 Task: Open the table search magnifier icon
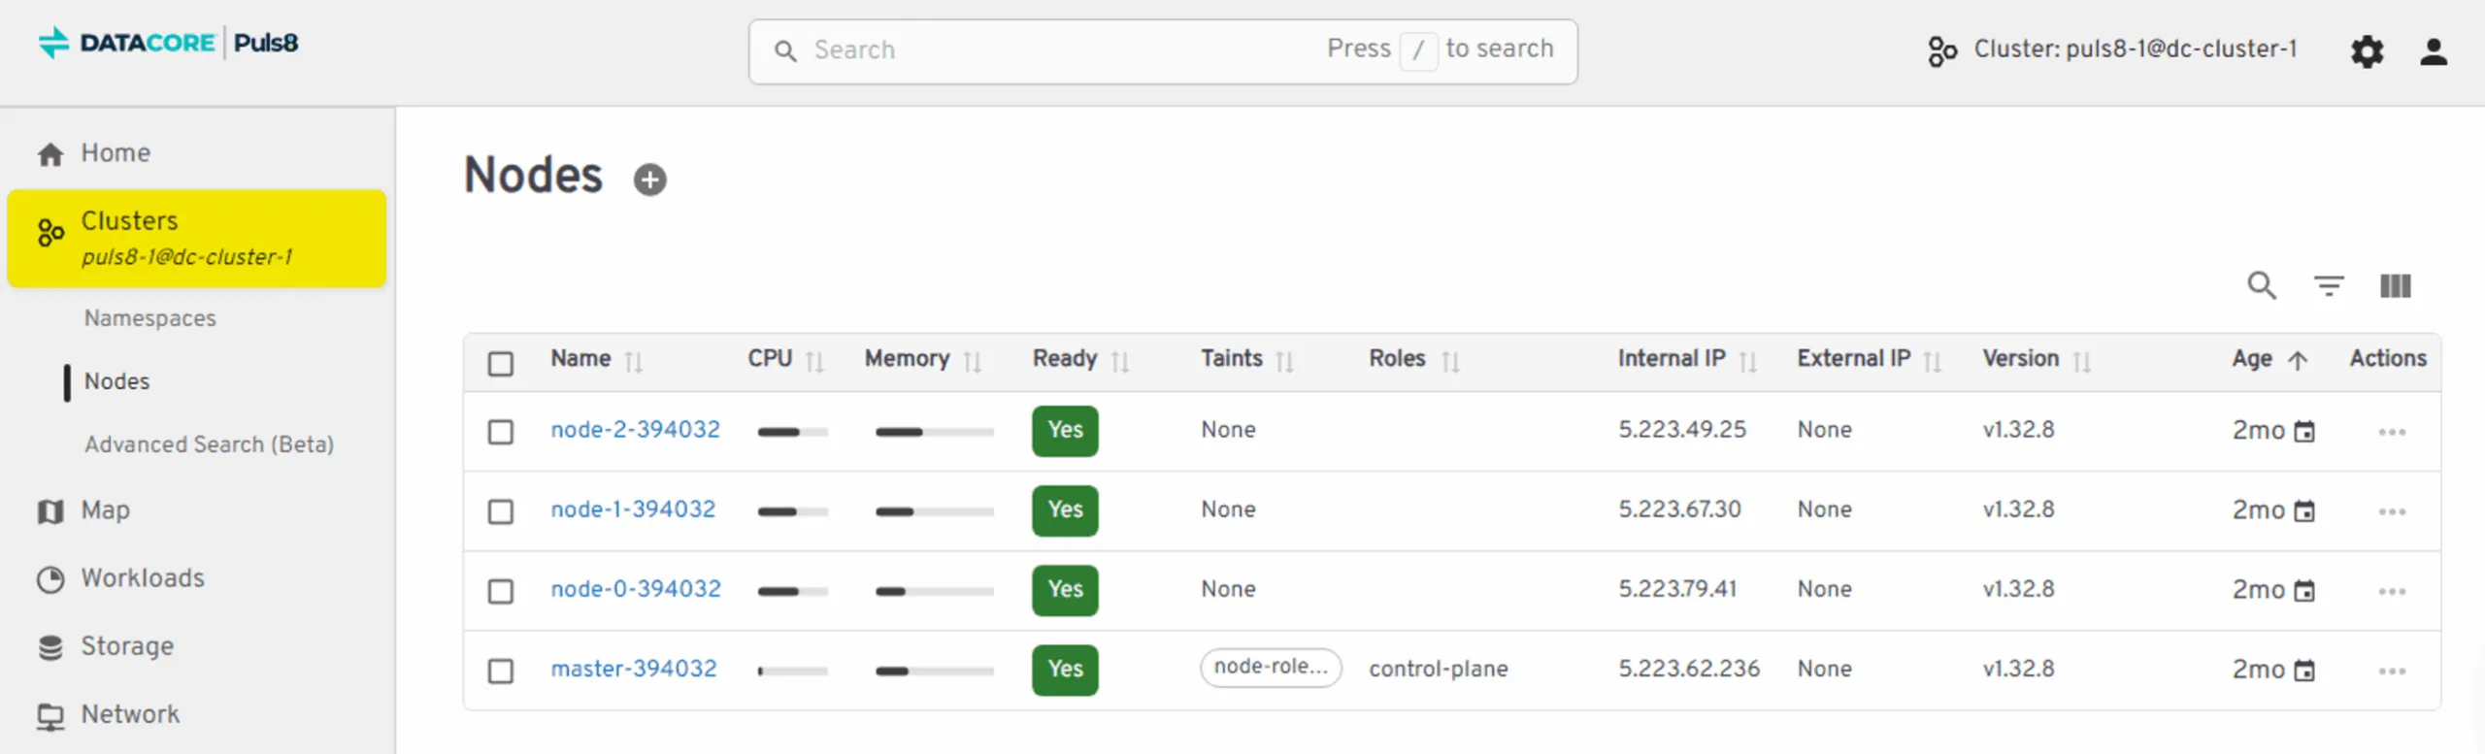[2261, 286]
